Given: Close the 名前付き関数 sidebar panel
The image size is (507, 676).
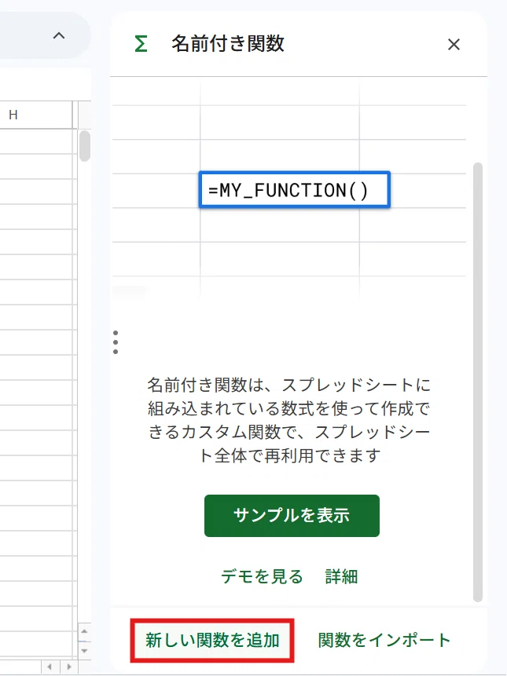Looking at the screenshot, I should [454, 44].
